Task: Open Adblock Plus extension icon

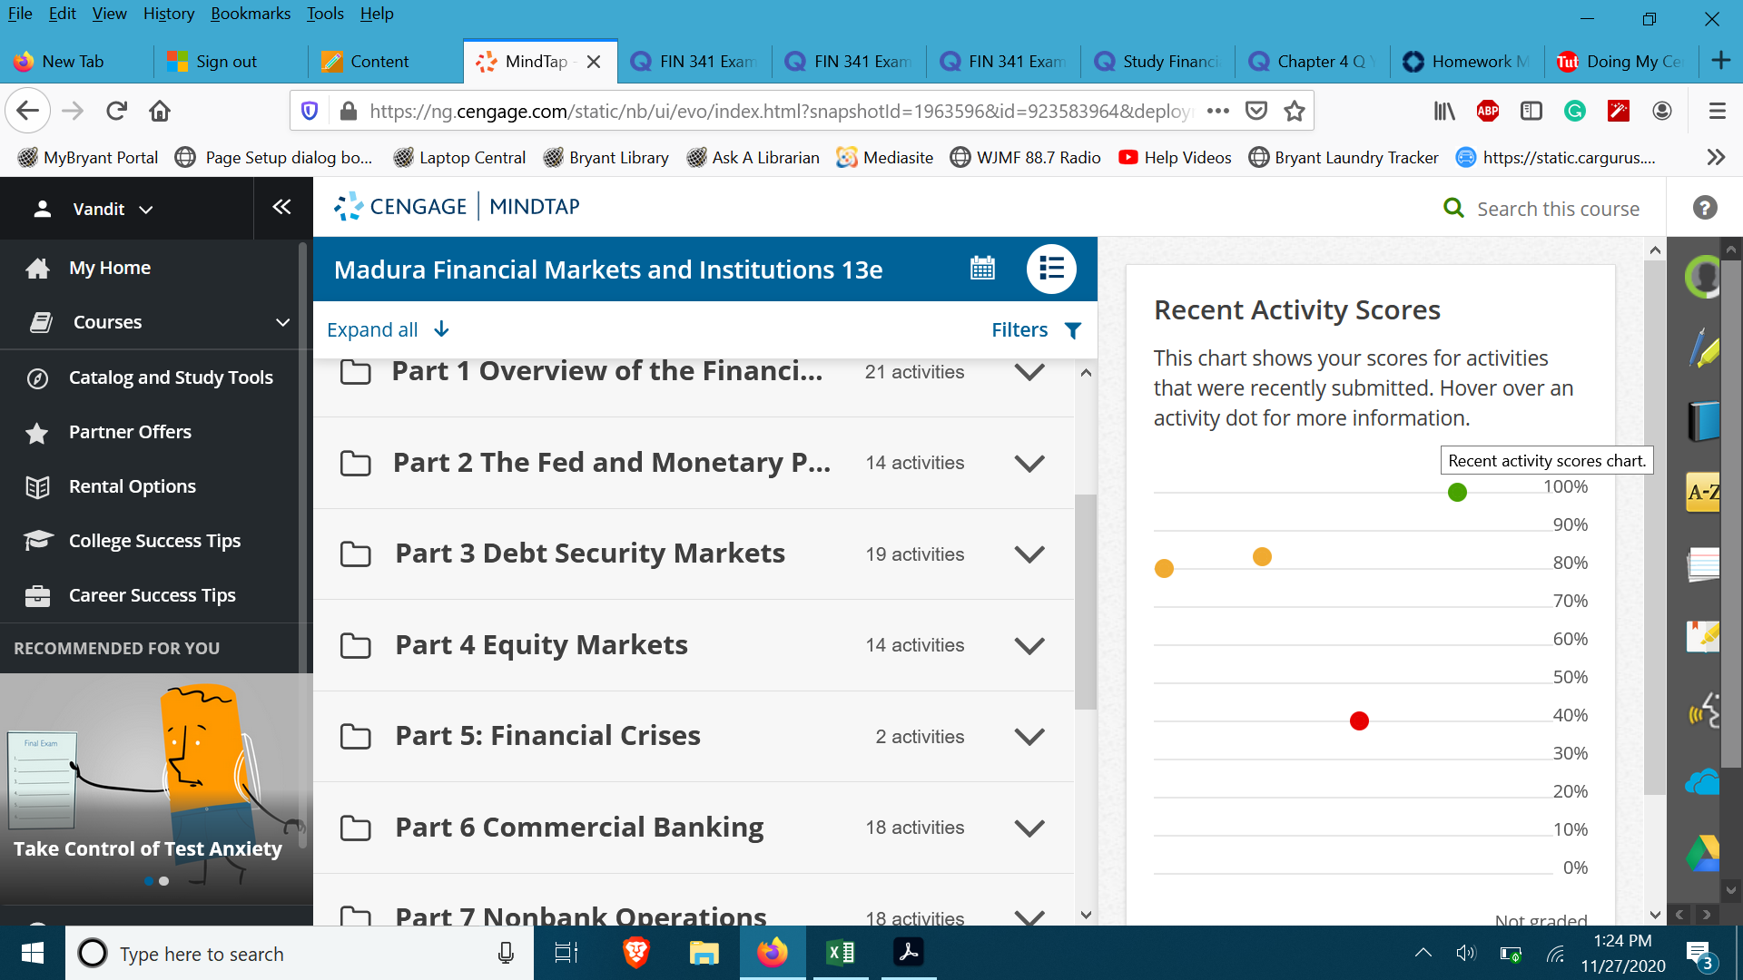Action: click(1488, 111)
